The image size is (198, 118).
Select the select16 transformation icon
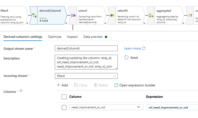tap(112, 15)
